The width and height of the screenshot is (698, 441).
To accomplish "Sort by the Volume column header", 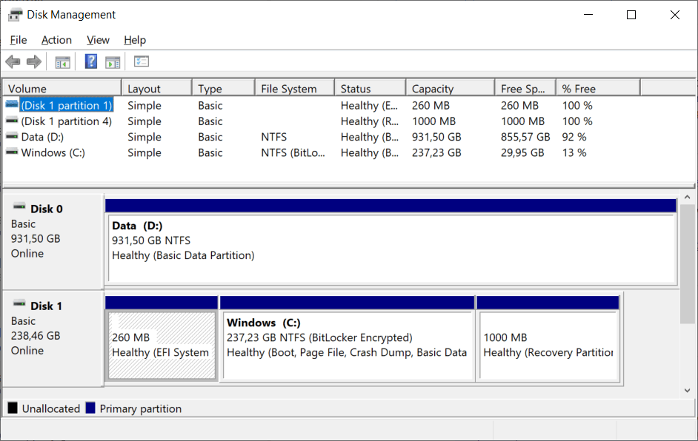I will (x=62, y=89).
